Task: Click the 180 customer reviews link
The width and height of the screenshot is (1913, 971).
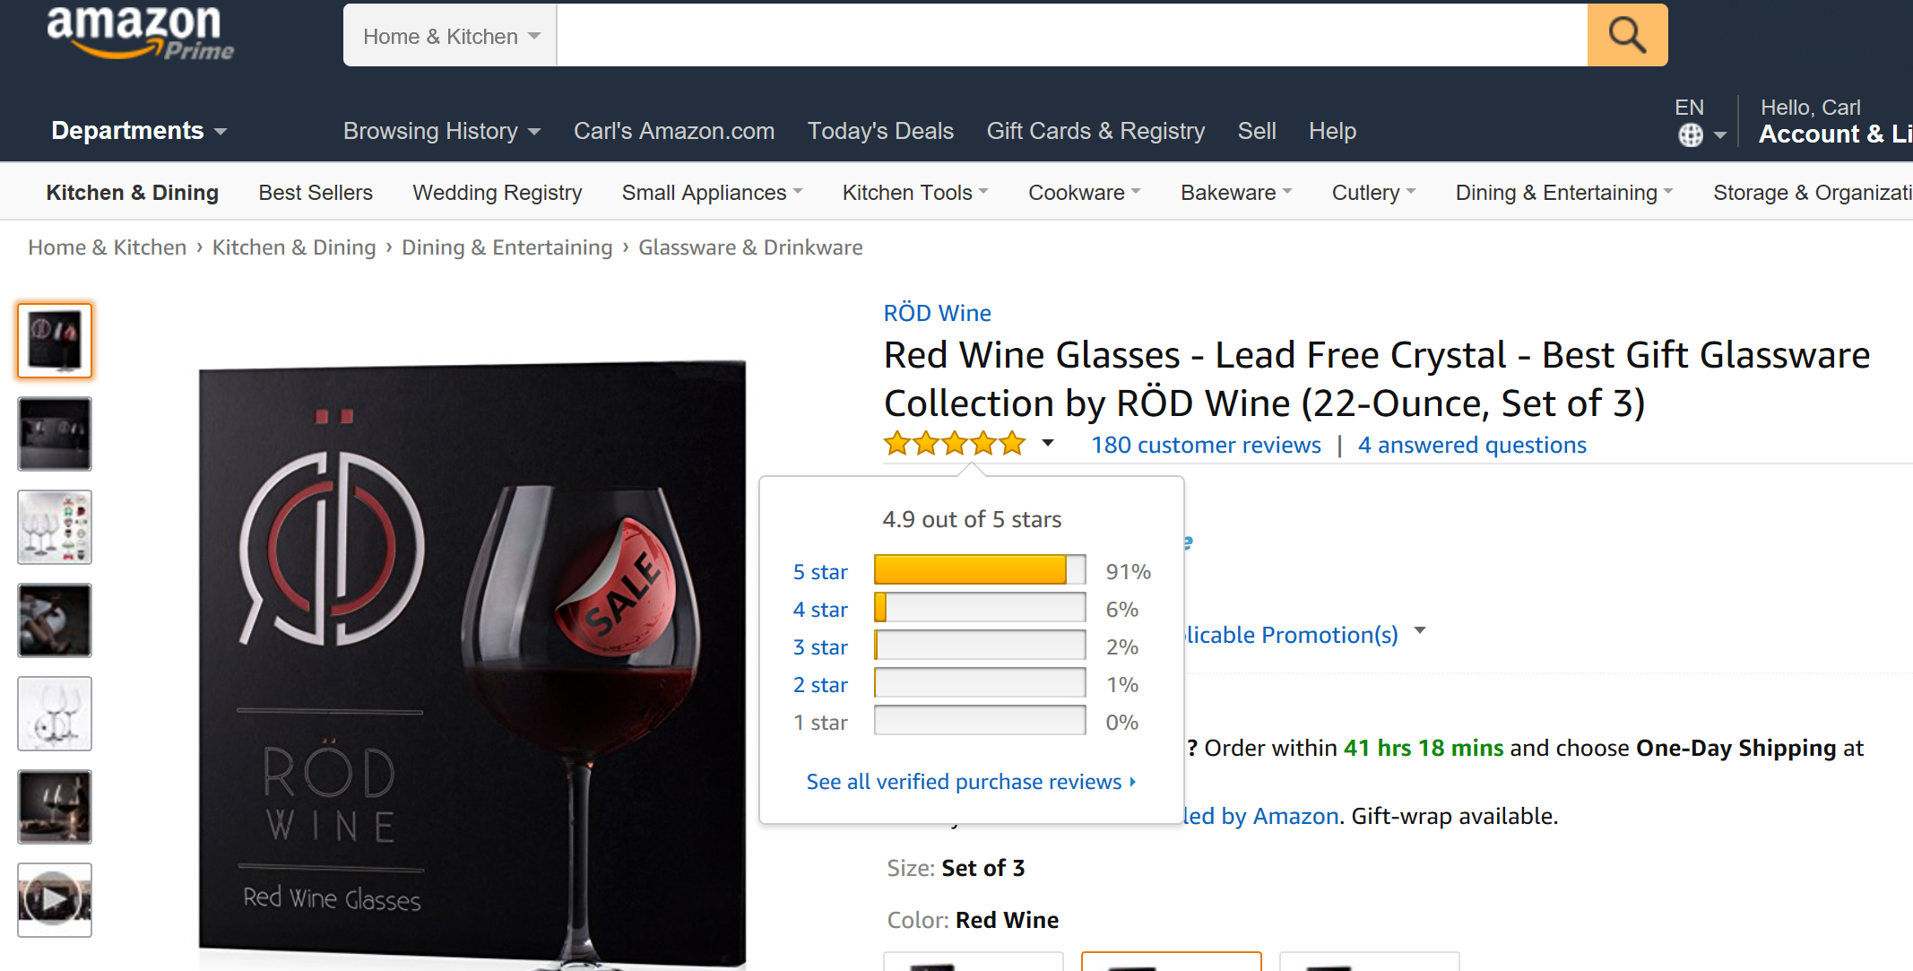Action: 1206,445
